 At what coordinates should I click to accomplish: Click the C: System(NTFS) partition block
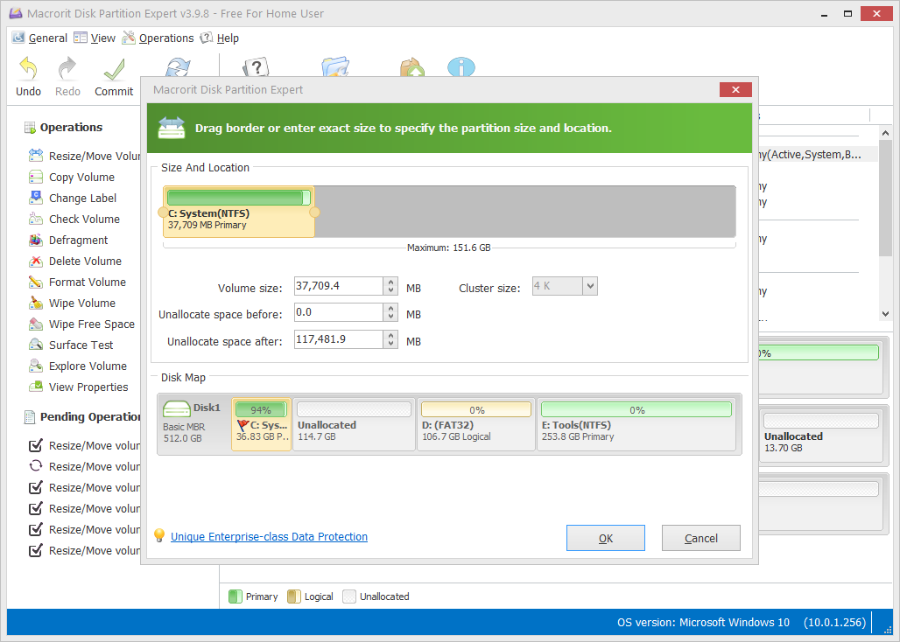[239, 212]
